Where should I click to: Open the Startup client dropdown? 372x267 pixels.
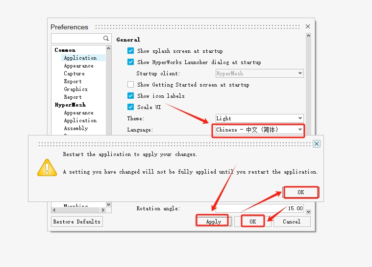click(x=259, y=73)
